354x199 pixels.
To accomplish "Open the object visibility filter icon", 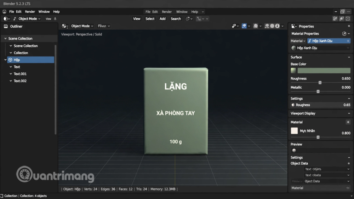I will coord(235,26).
